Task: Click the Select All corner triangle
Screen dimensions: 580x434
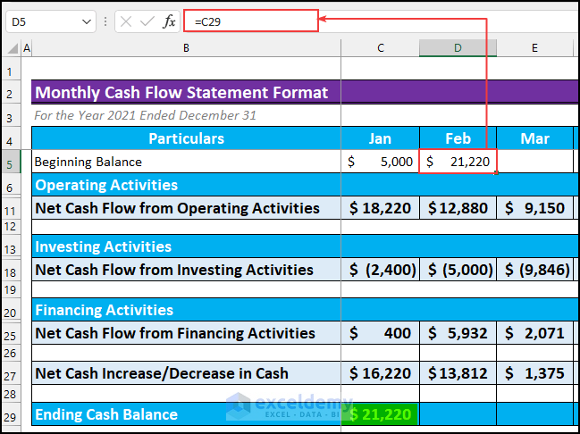Action: click(x=13, y=48)
